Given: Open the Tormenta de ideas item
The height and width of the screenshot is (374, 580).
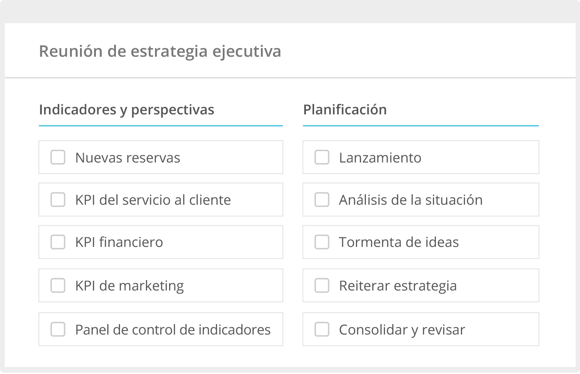Looking at the screenshot, I should (398, 242).
